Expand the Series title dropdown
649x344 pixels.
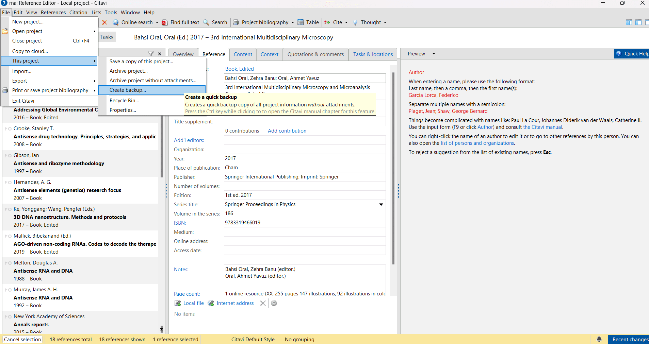pyautogui.click(x=381, y=204)
